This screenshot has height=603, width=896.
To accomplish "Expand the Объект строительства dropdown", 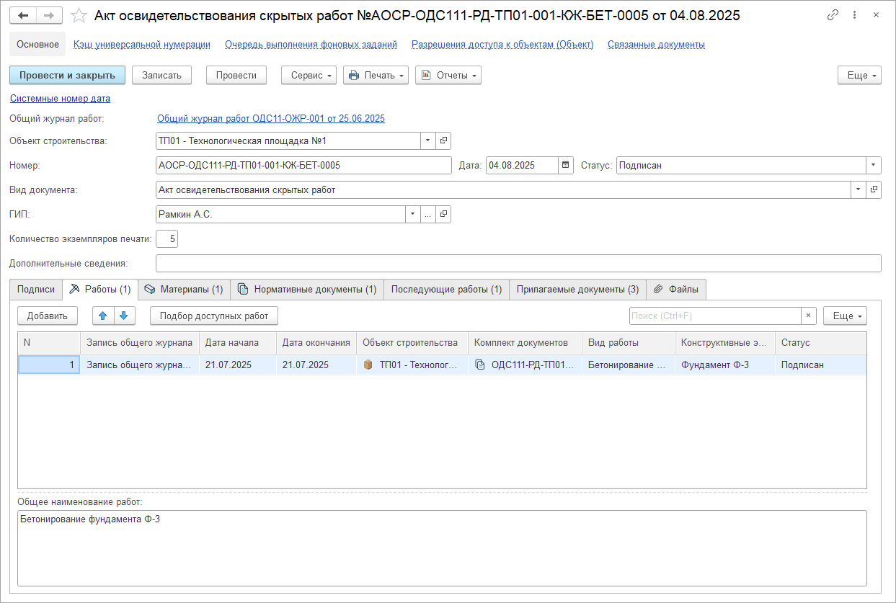I will tap(427, 140).
